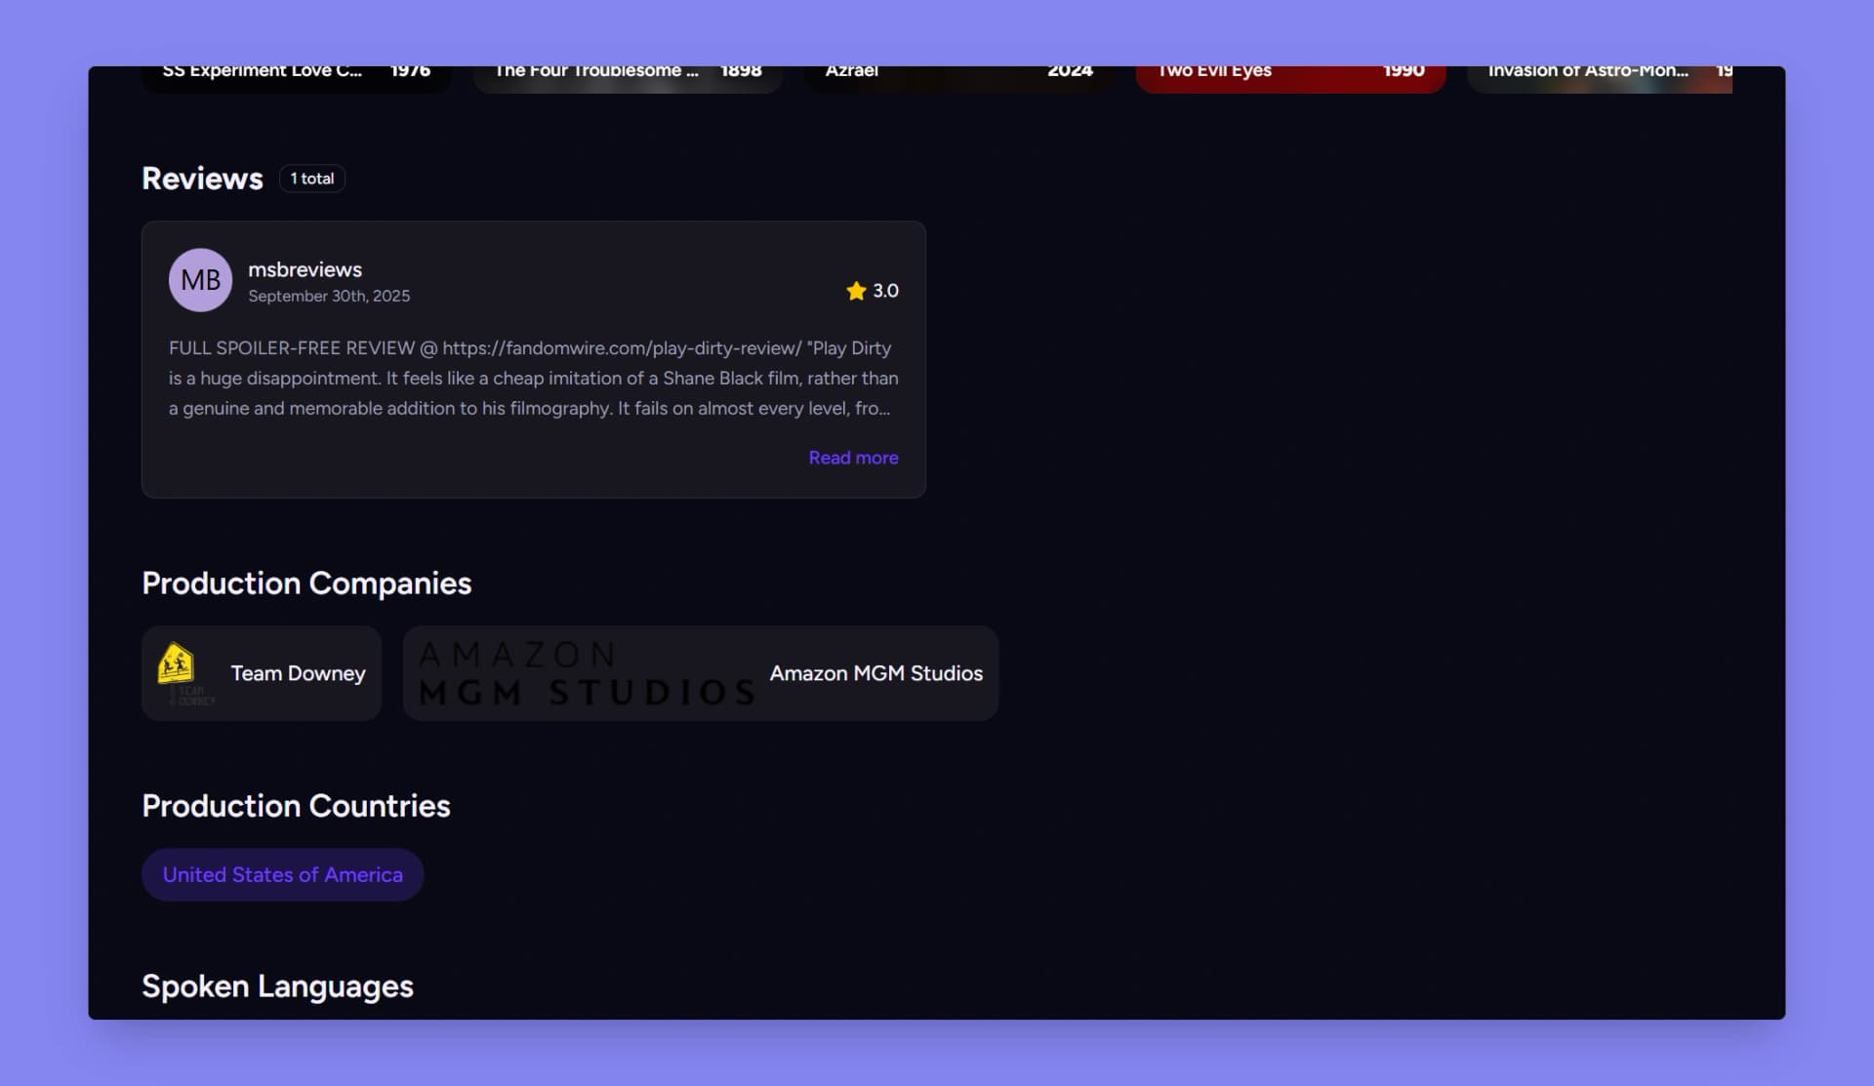The height and width of the screenshot is (1086, 1874).
Task: Click the Production Companies heading
Action: (x=306, y=583)
